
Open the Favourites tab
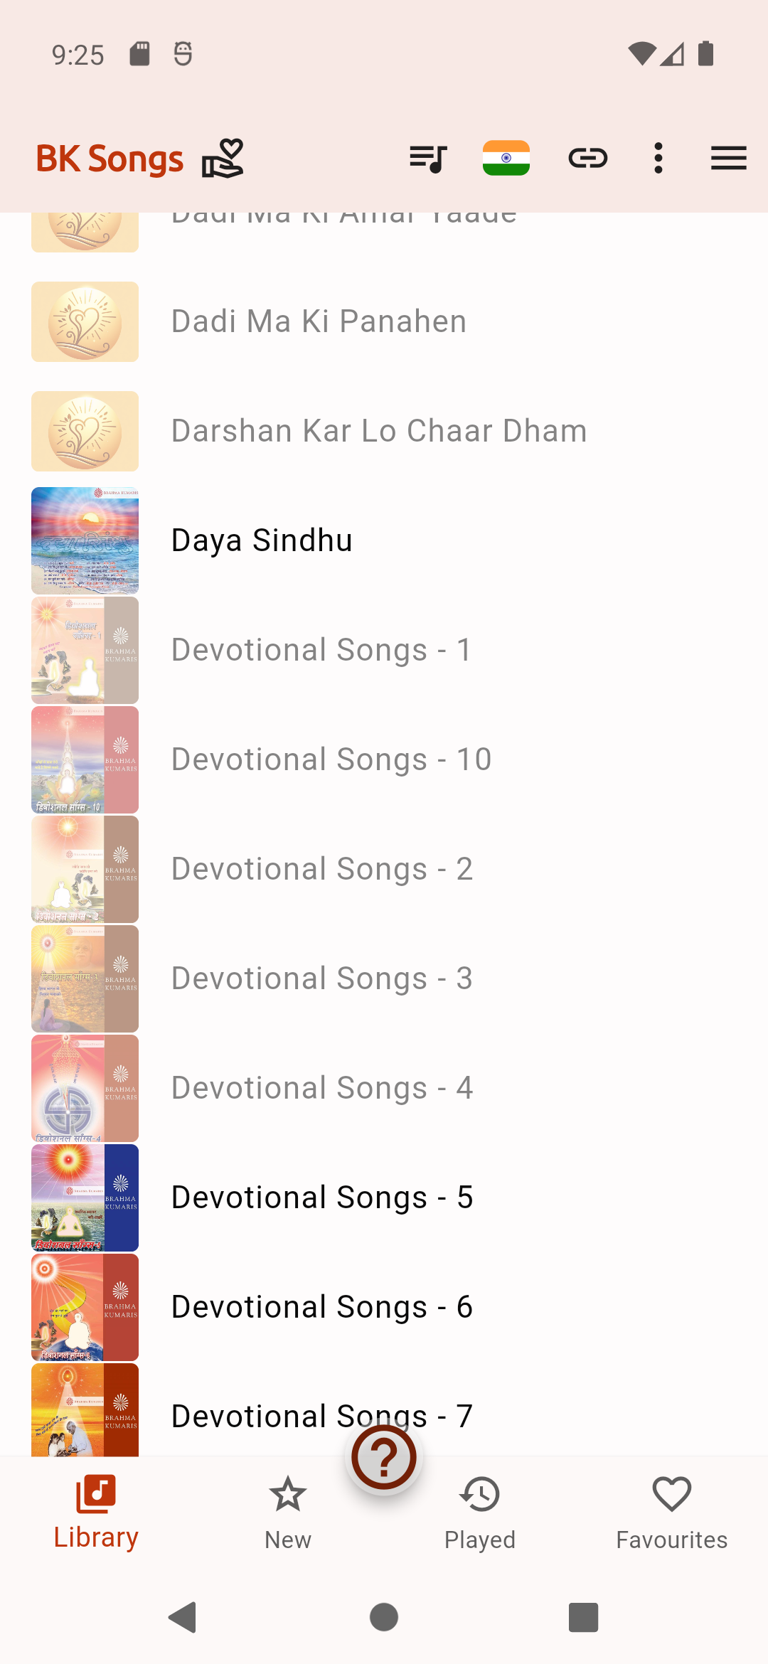click(672, 1512)
